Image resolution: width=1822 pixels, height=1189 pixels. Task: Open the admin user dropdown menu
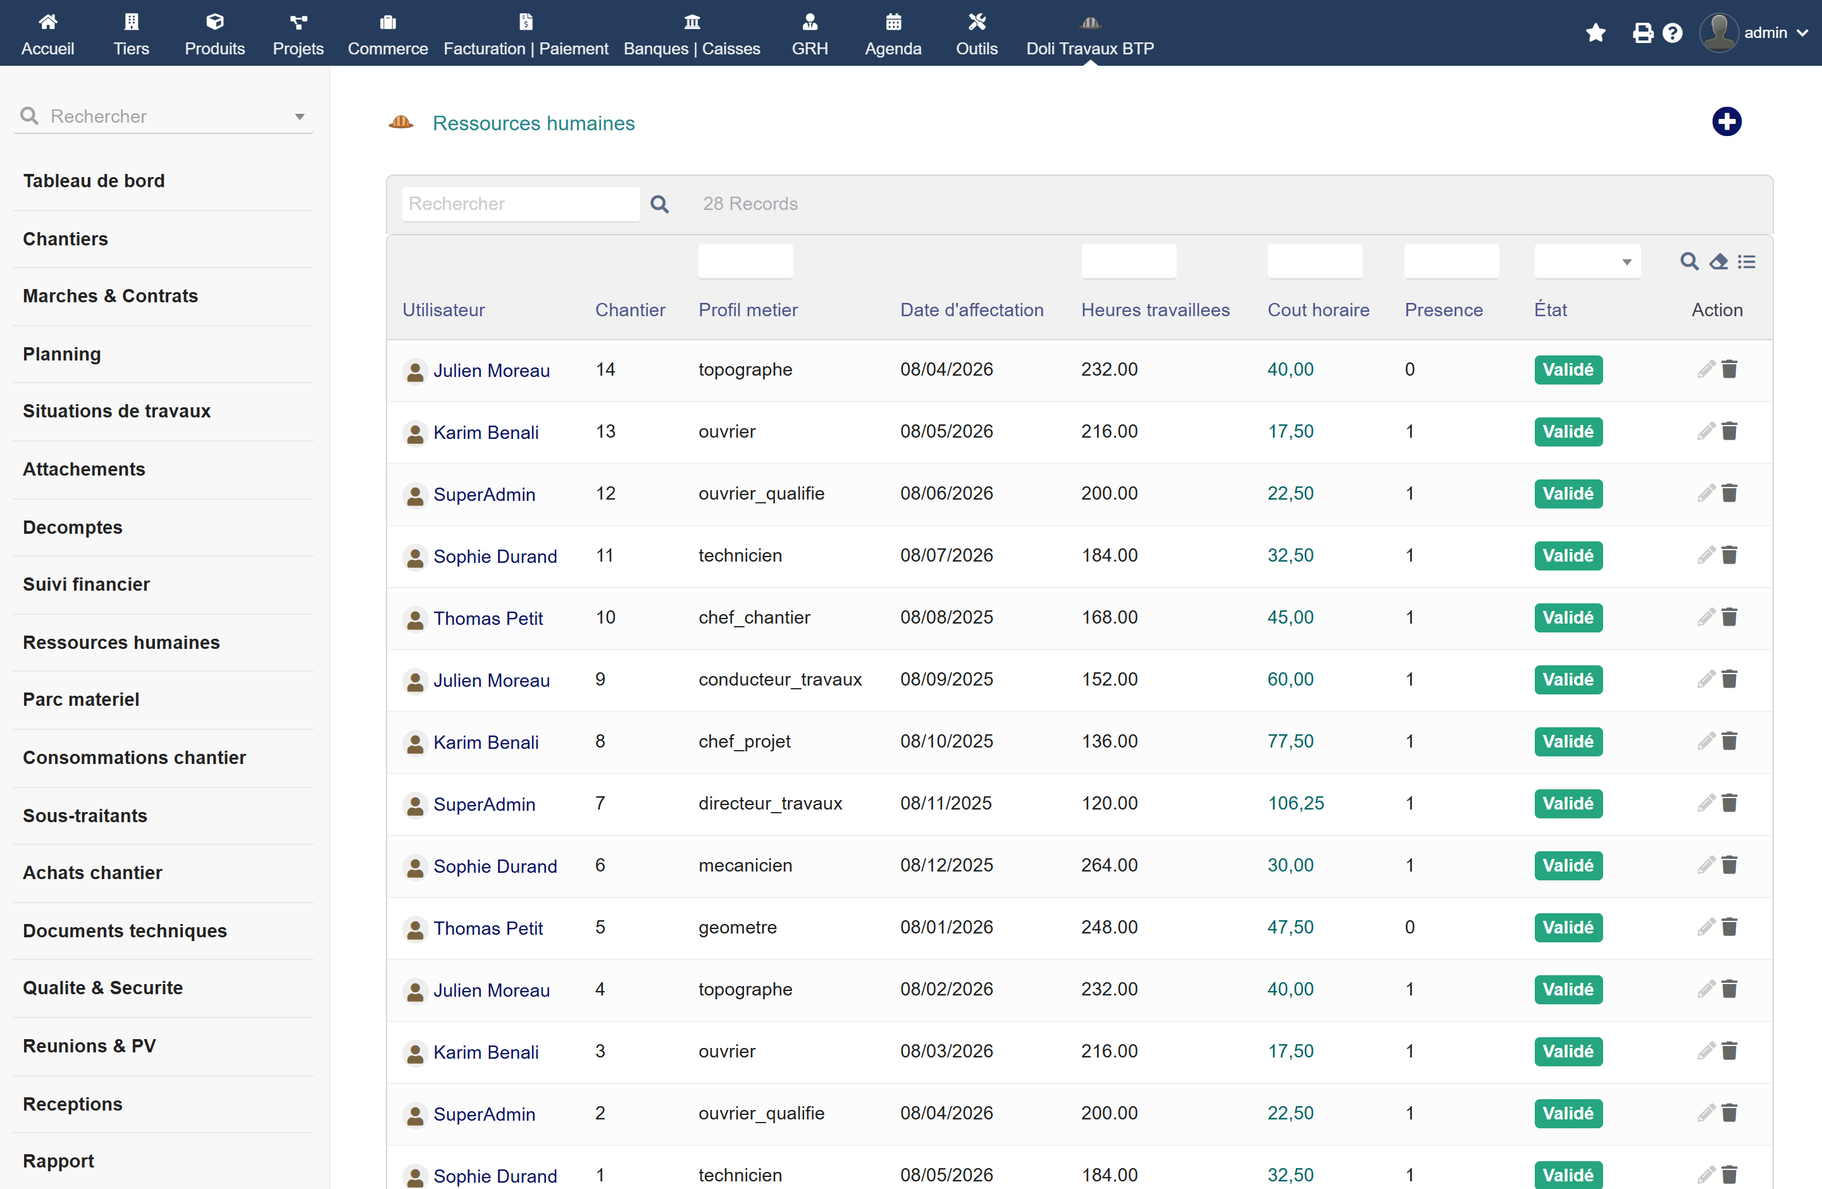(1754, 33)
